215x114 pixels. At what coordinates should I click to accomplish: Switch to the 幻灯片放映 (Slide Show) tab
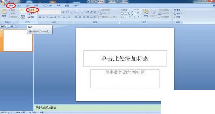click(x=47, y=6)
